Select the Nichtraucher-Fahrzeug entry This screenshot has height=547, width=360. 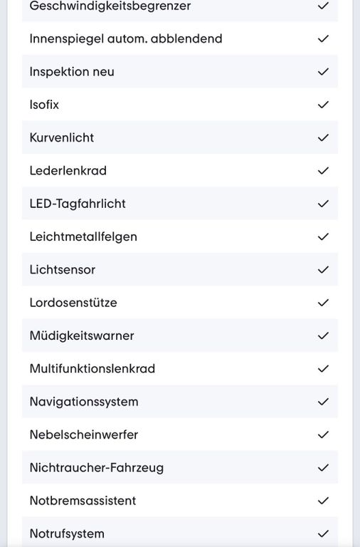[x=180, y=467]
